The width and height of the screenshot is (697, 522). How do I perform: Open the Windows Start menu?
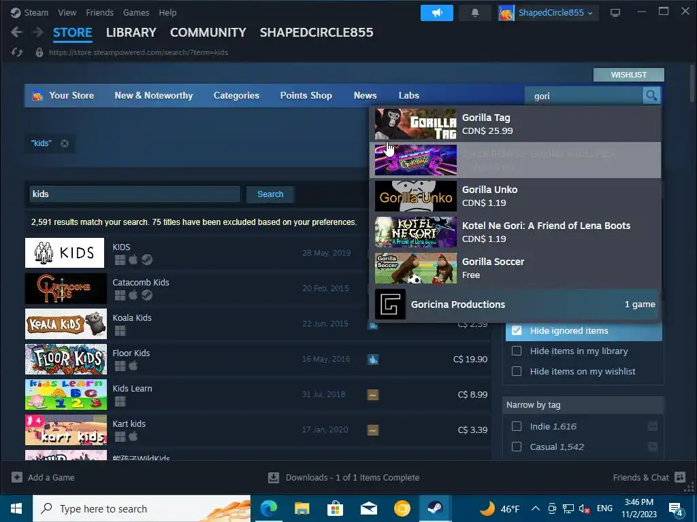[x=16, y=508]
